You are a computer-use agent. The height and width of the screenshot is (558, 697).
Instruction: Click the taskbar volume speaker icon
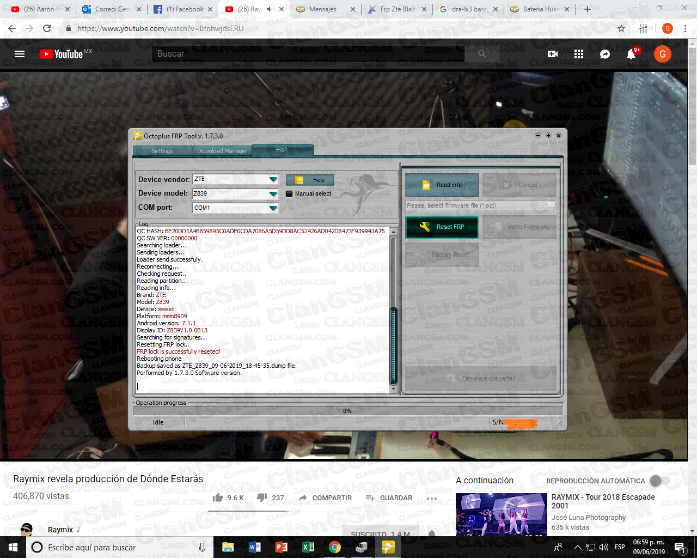click(604, 547)
